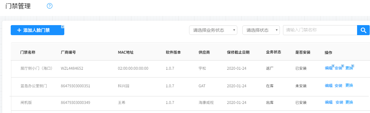
Task: Click the 门禁名称 column header
Action: (28, 52)
